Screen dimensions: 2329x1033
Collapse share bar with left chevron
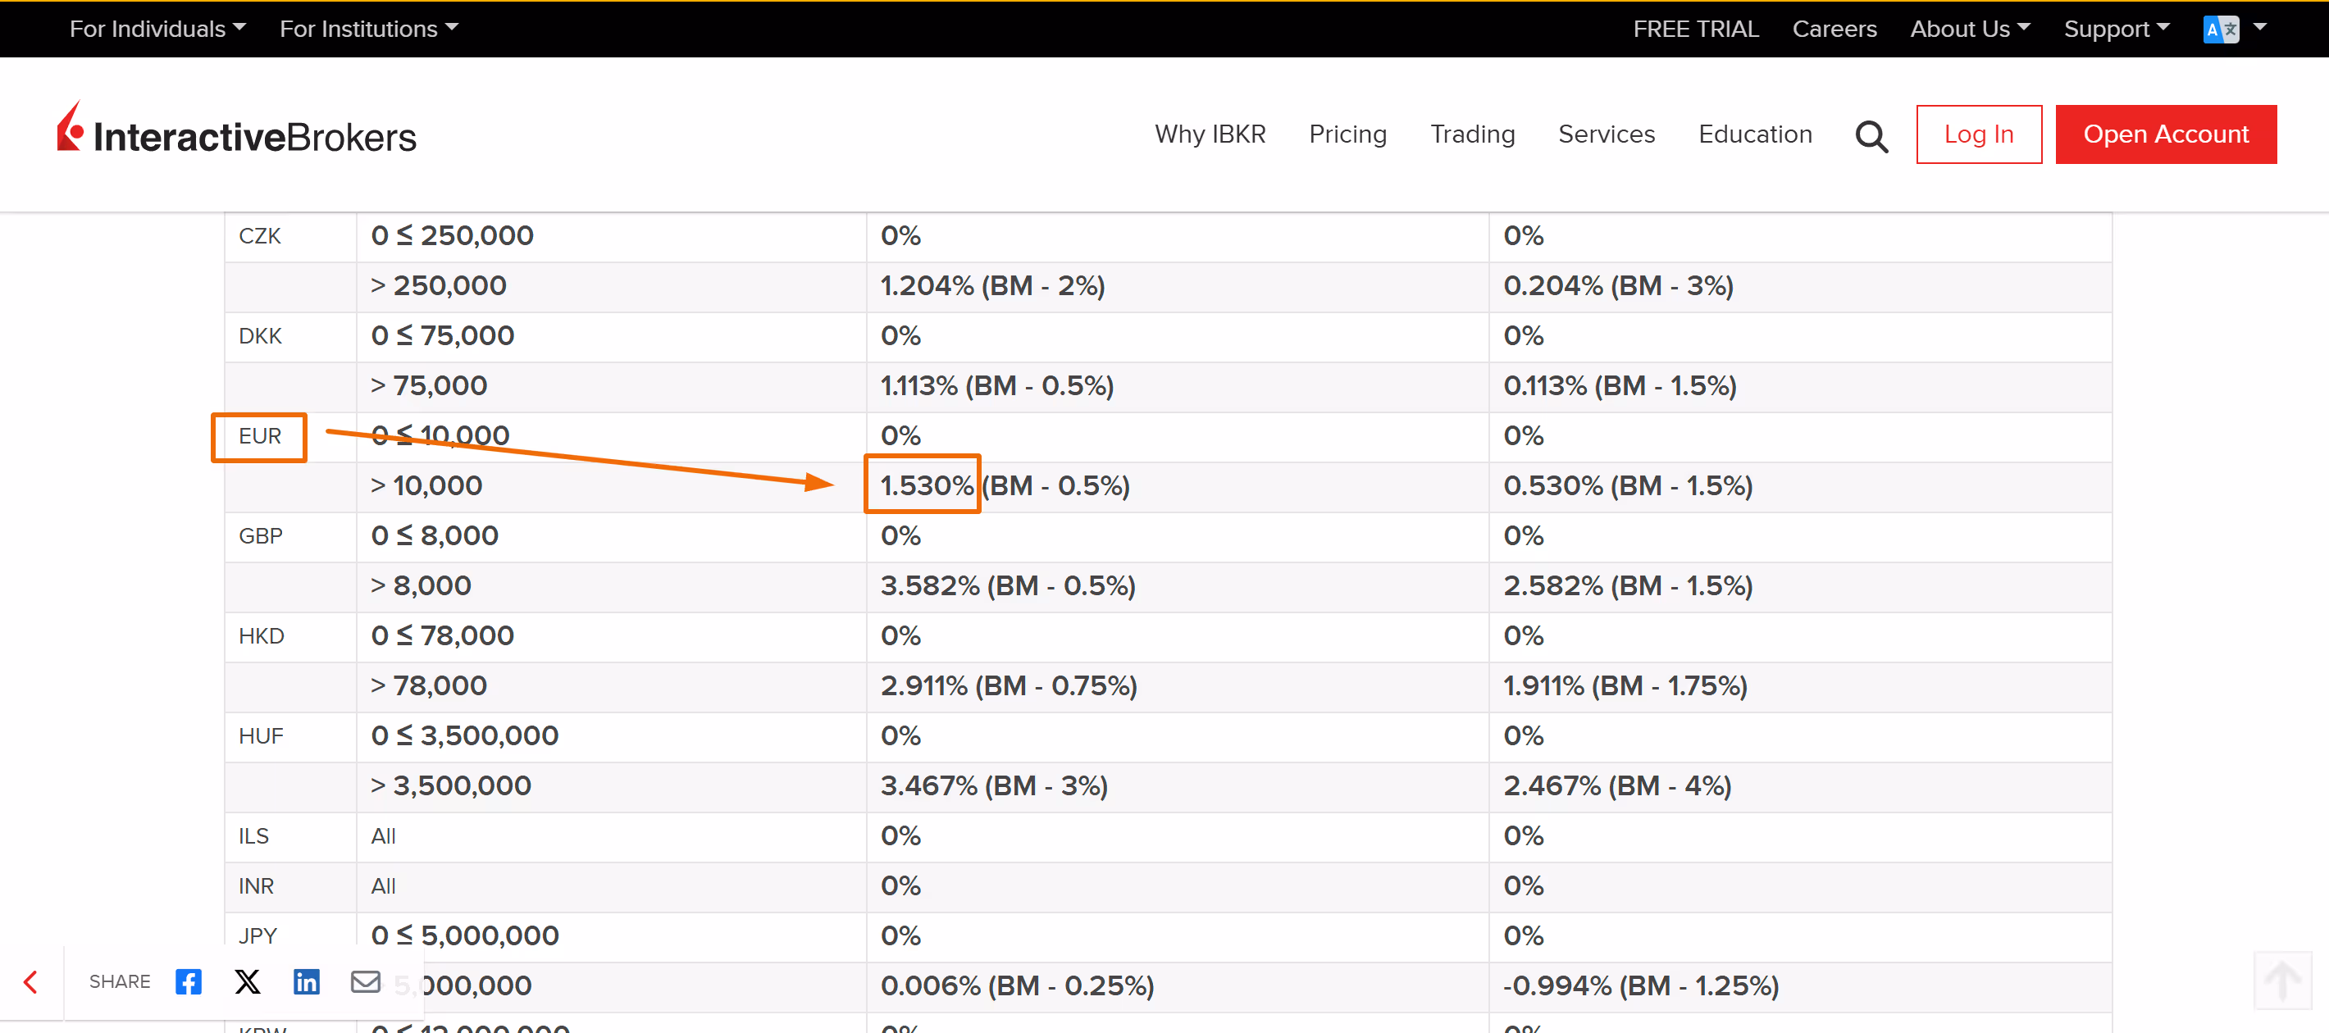coord(30,981)
